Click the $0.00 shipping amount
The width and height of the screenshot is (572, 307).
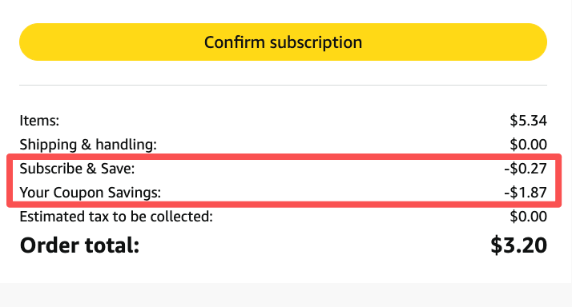click(x=528, y=145)
